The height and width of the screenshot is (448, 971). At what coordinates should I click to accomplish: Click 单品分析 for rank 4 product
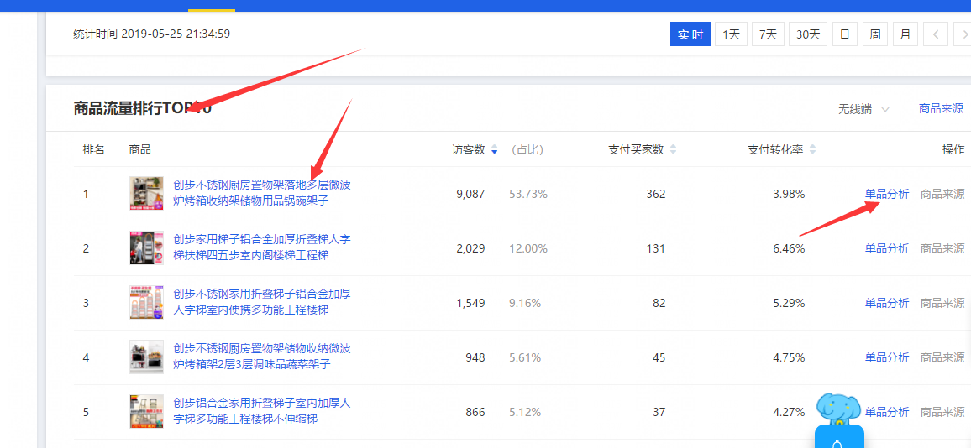point(886,357)
